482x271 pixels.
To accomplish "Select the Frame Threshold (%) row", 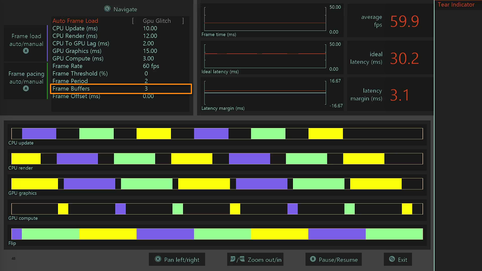I will tap(120, 73).
